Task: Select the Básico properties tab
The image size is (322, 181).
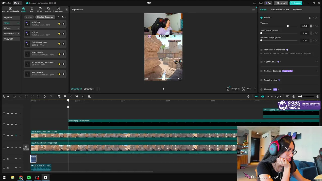Action: point(263,10)
